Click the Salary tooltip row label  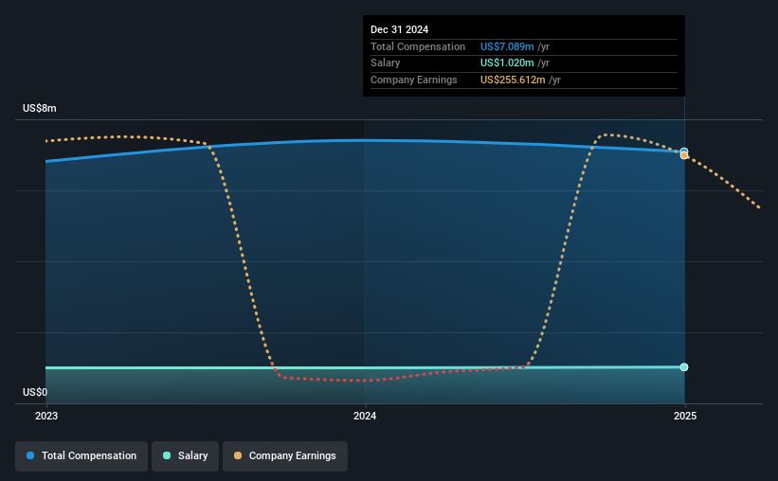coord(385,63)
